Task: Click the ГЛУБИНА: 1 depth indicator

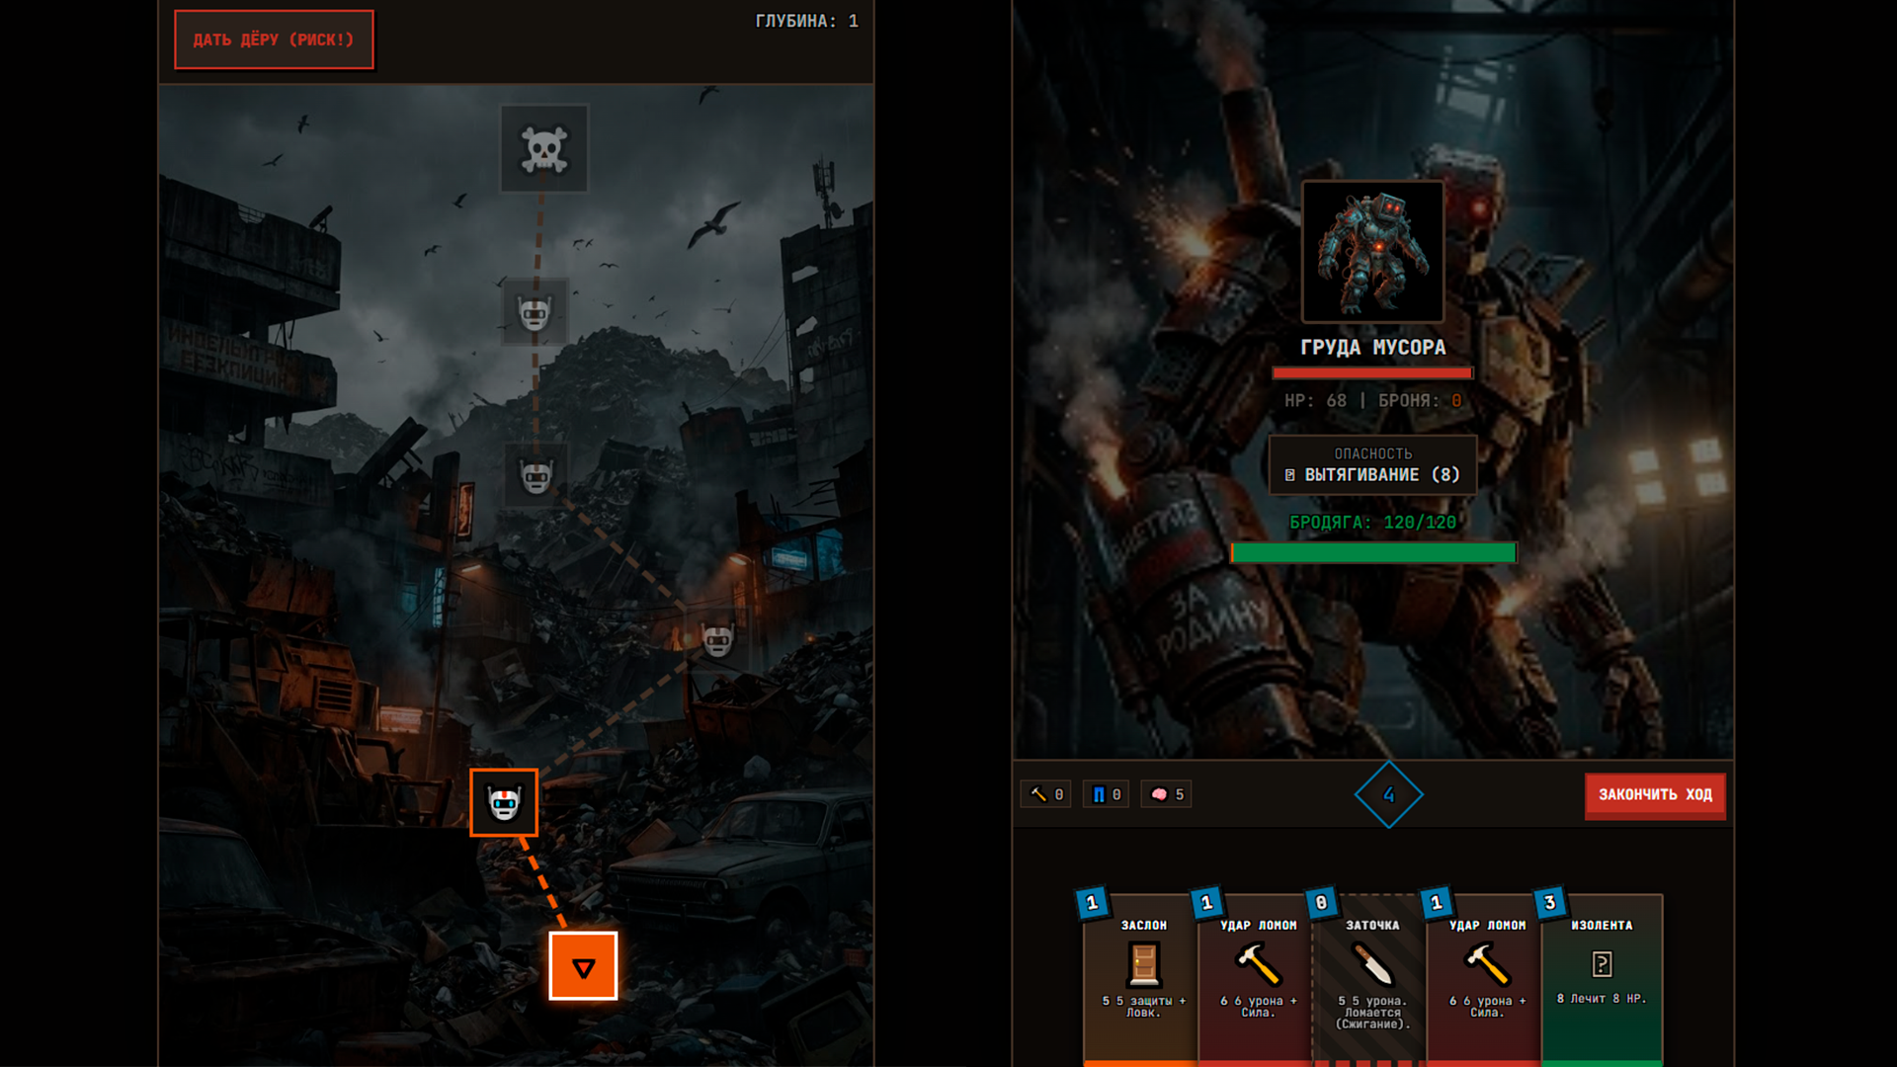Action: (x=806, y=19)
